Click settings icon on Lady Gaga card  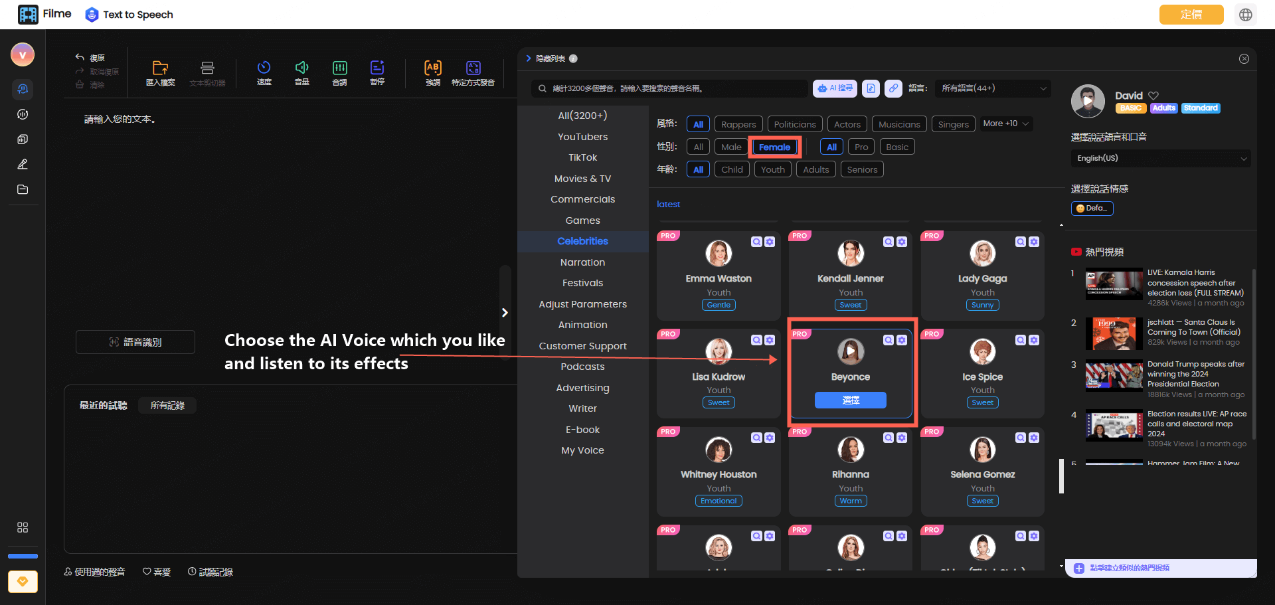click(x=1034, y=242)
